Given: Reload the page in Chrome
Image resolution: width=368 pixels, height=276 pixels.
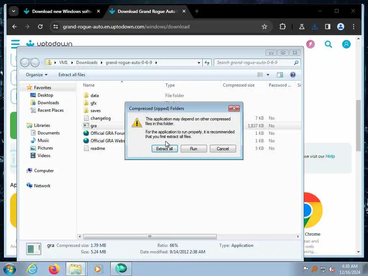Looking at the screenshot, I should tap(40, 27).
